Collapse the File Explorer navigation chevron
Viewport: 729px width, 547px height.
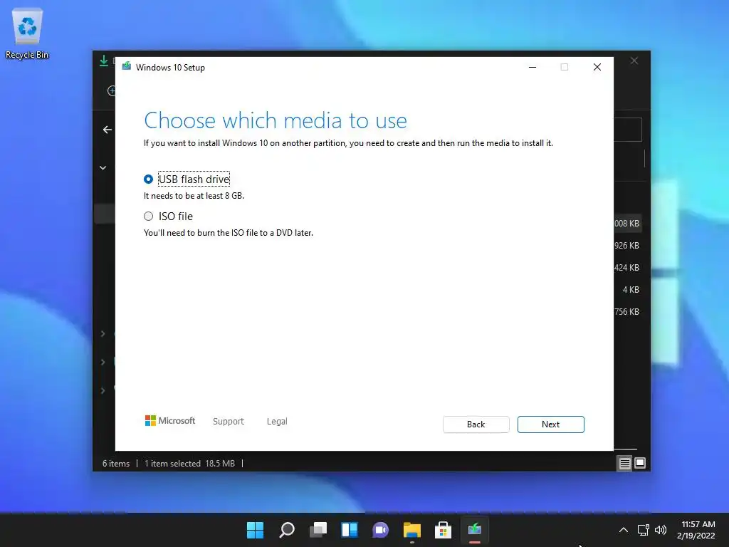coord(103,168)
